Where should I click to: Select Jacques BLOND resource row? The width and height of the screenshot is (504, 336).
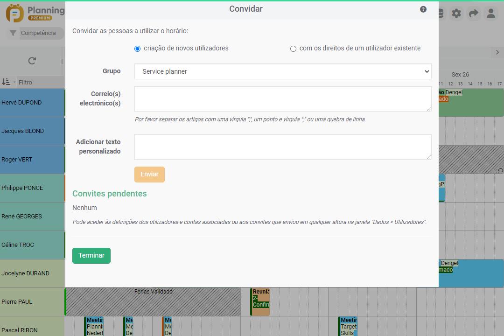click(32, 131)
